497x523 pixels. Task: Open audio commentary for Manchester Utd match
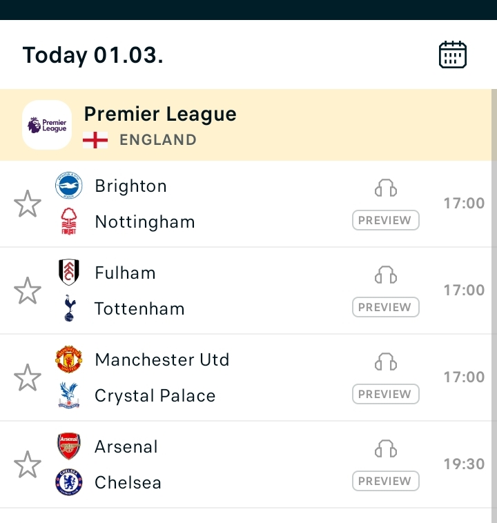(x=386, y=362)
